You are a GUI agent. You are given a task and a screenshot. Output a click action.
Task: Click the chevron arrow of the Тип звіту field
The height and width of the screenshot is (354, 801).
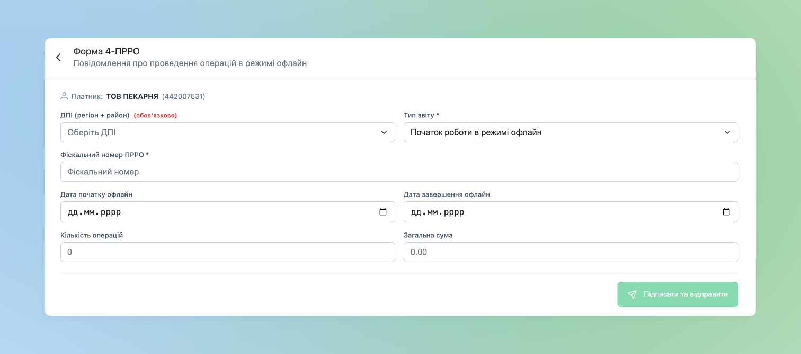pos(727,132)
